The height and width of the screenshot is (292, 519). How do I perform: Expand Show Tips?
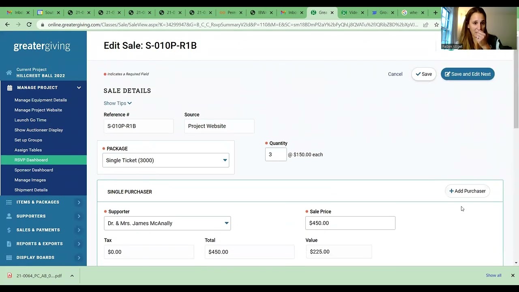118,103
